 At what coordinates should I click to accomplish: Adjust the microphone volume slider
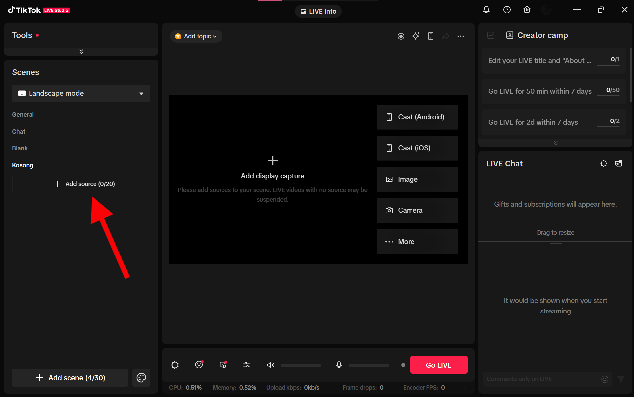click(369, 365)
